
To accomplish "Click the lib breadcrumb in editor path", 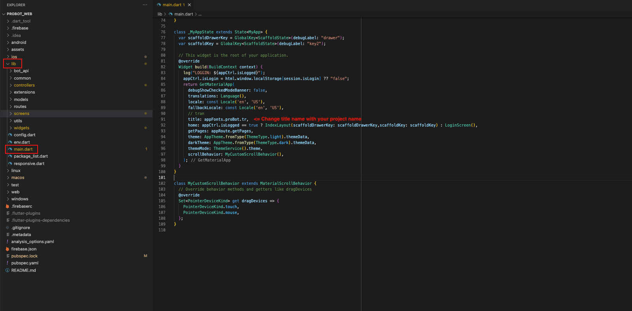I will [x=160, y=14].
